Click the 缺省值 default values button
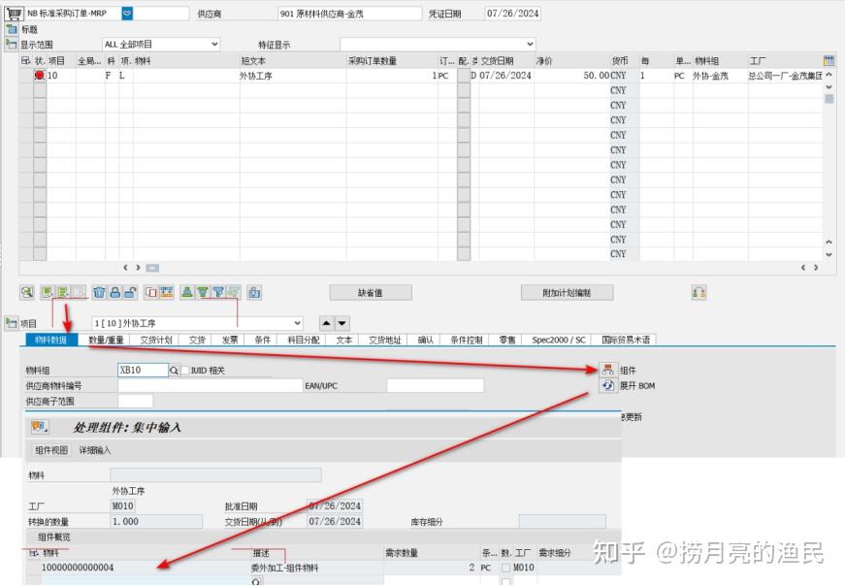The height and width of the screenshot is (586, 845). pos(371,293)
